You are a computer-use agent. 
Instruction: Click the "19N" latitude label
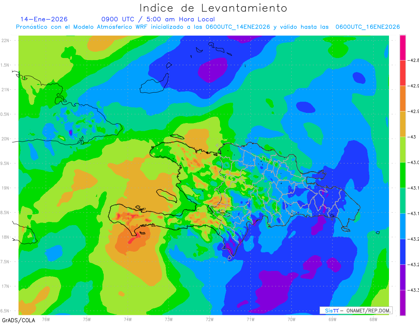pyautogui.click(x=6, y=188)
